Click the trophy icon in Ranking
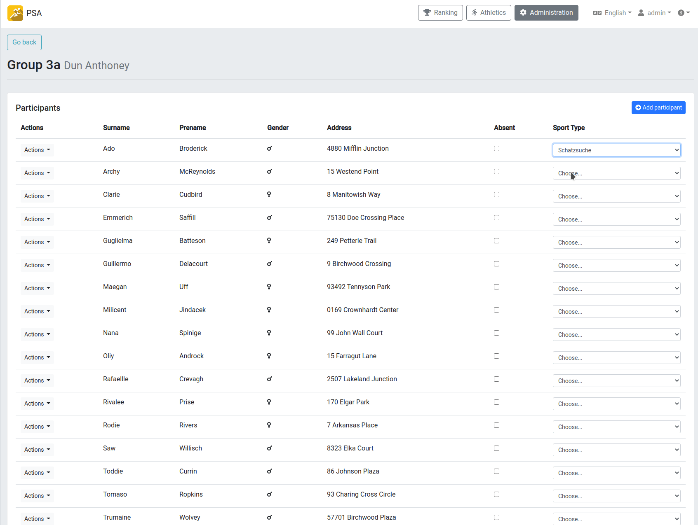698x525 pixels. pyautogui.click(x=427, y=13)
